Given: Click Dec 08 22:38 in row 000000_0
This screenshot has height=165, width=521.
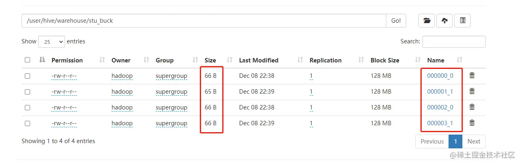Looking at the screenshot, I should click(257, 76).
